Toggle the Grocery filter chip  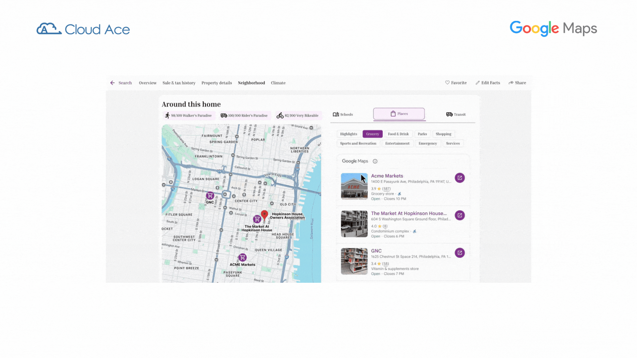coord(372,134)
